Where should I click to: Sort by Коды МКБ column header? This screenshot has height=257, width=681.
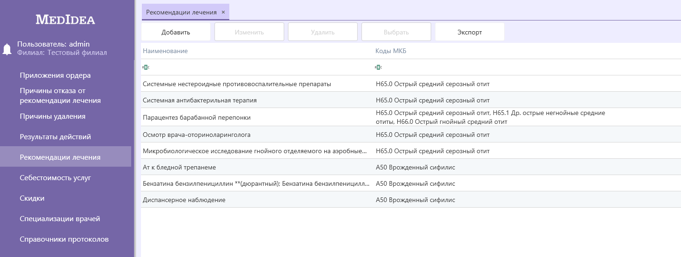click(391, 51)
